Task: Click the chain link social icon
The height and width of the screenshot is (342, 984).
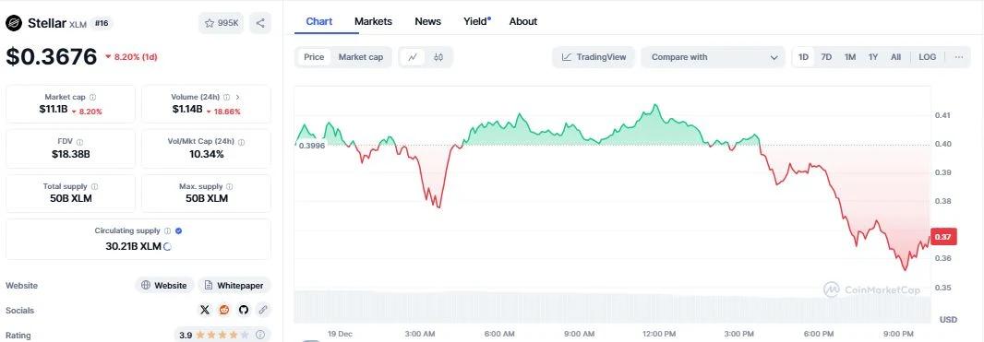Action: pyautogui.click(x=263, y=310)
